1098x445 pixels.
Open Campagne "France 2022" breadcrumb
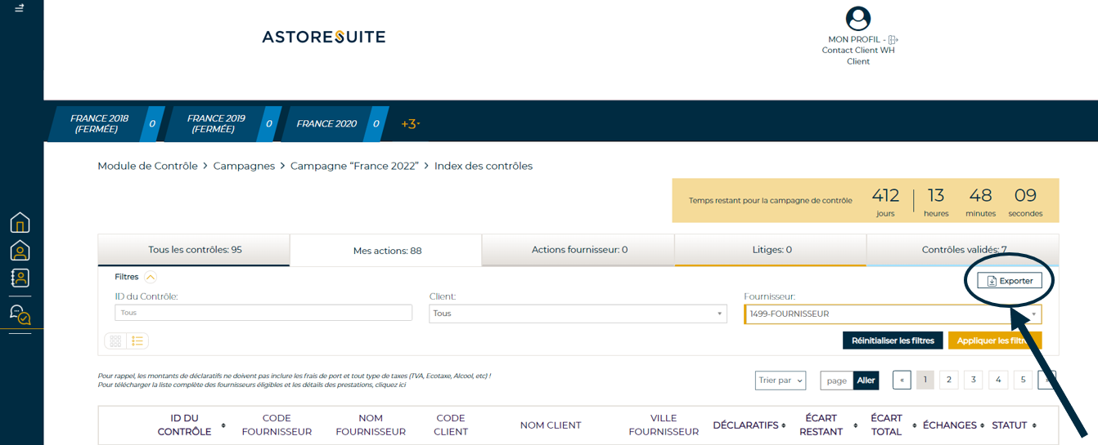(x=354, y=166)
